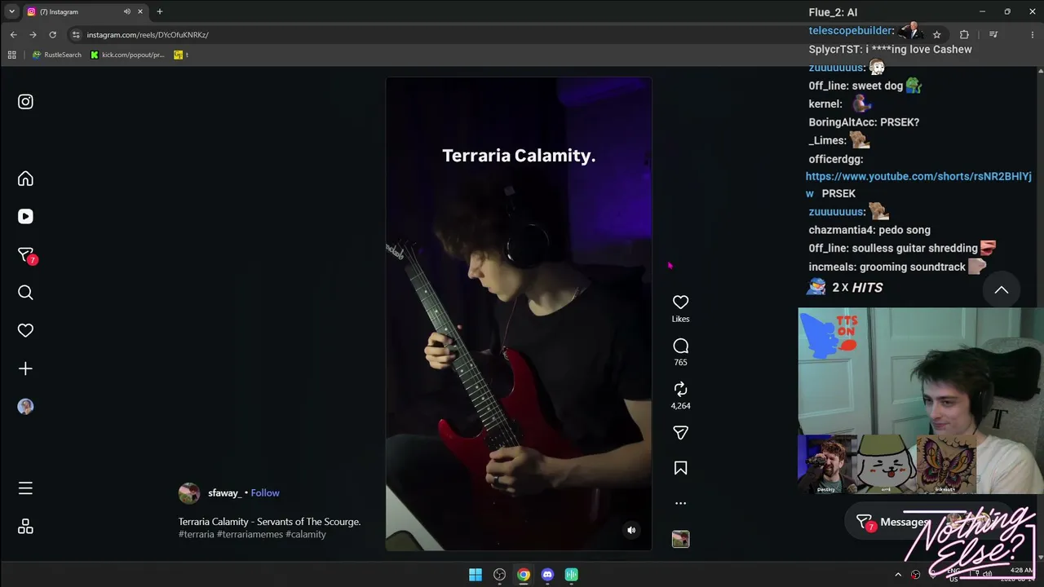Follow the sfaway_ account
This screenshot has width=1044, height=587.
click(265, 493)
